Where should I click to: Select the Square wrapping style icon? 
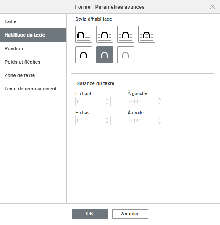point(105,34)
